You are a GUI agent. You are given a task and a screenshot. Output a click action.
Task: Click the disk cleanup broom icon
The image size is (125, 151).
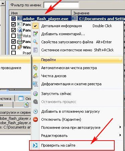coord(35,76)
